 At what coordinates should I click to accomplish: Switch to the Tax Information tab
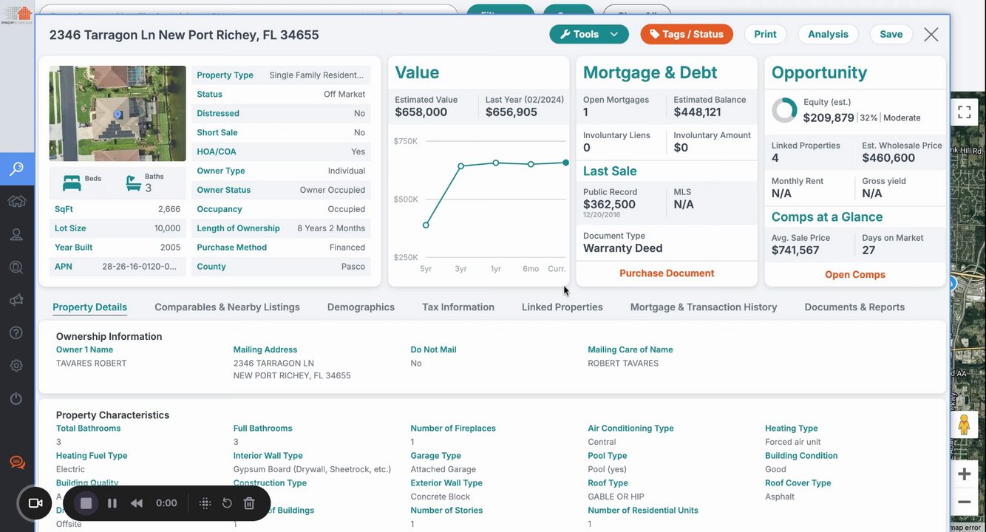458,307
